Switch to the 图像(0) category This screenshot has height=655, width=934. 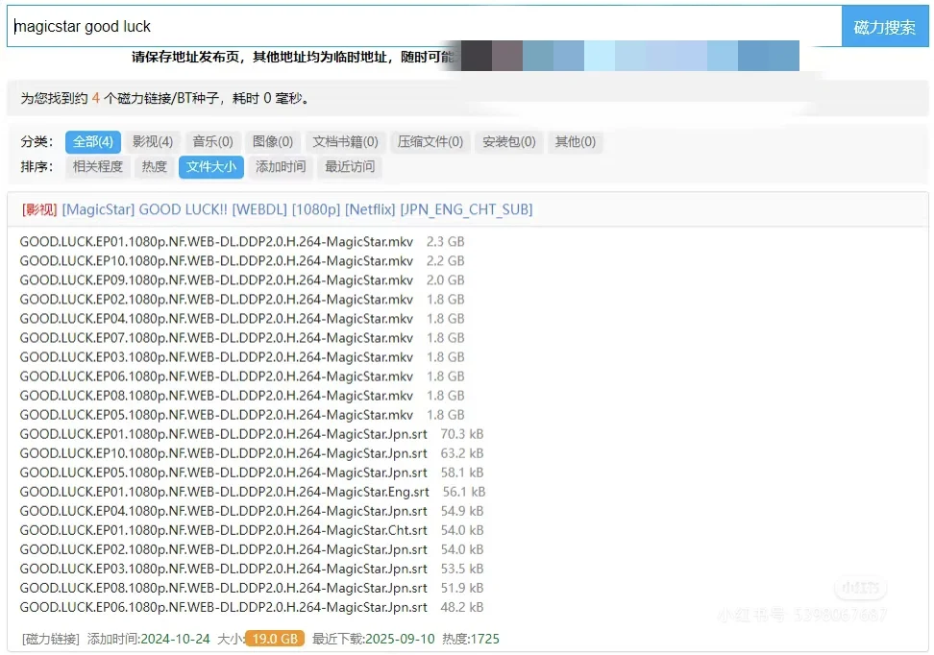coord(272,142)
